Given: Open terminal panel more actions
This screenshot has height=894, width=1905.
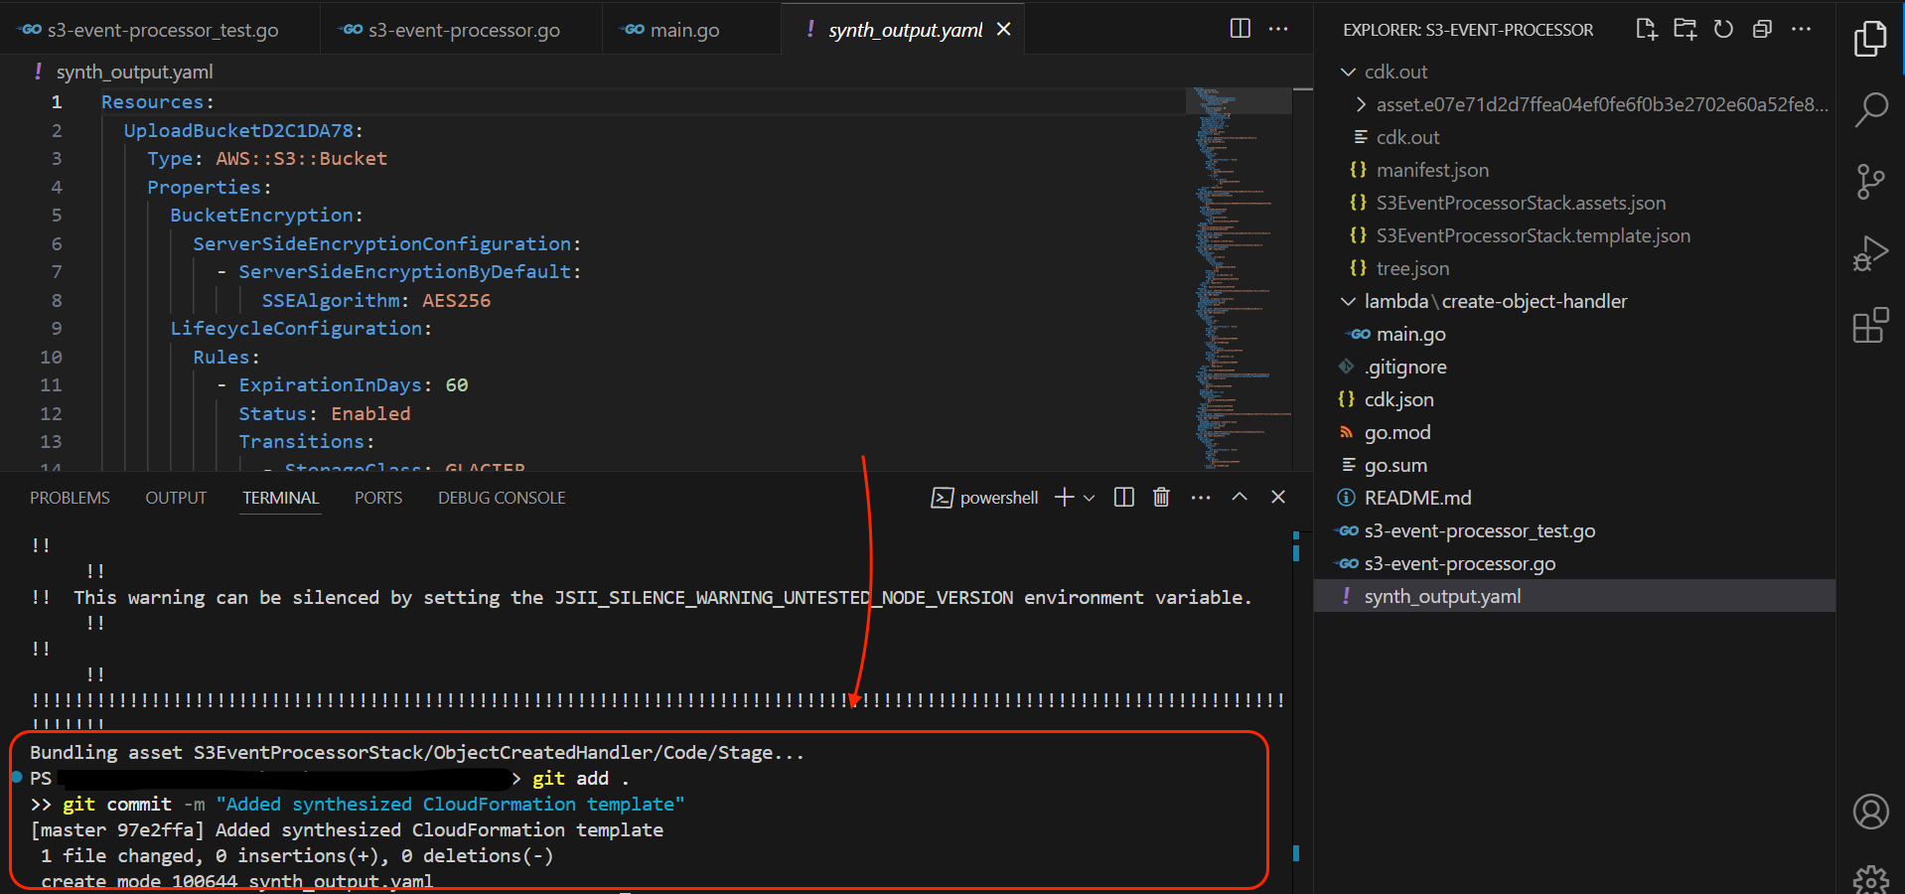Looking at the screenshot, I should (x=1201, y=497).
